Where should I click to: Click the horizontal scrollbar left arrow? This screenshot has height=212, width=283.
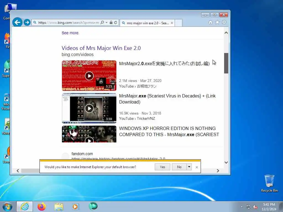(18, 171)
